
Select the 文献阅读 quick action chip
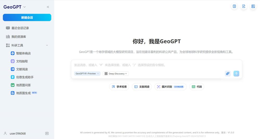(x=142, y=87)
